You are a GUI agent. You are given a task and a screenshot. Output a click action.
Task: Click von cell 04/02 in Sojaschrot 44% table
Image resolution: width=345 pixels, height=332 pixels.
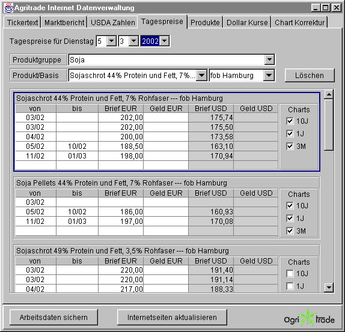[x=35, y=137]
